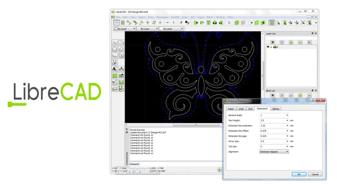Click the Auto Zoom icon in toolbar

pyautogui.click(x=303, y=23)
